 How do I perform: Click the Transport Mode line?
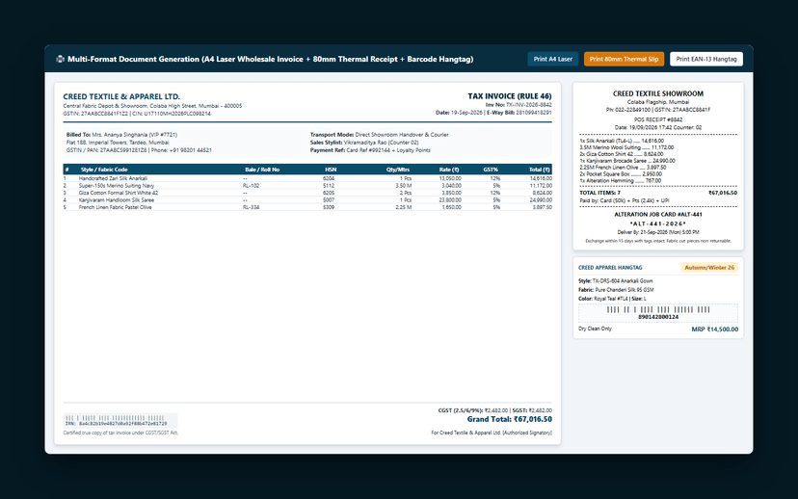click(379, 135)
